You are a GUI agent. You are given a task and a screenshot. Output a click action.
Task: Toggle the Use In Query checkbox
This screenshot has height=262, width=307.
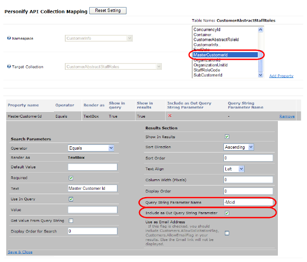coord(71,199)
